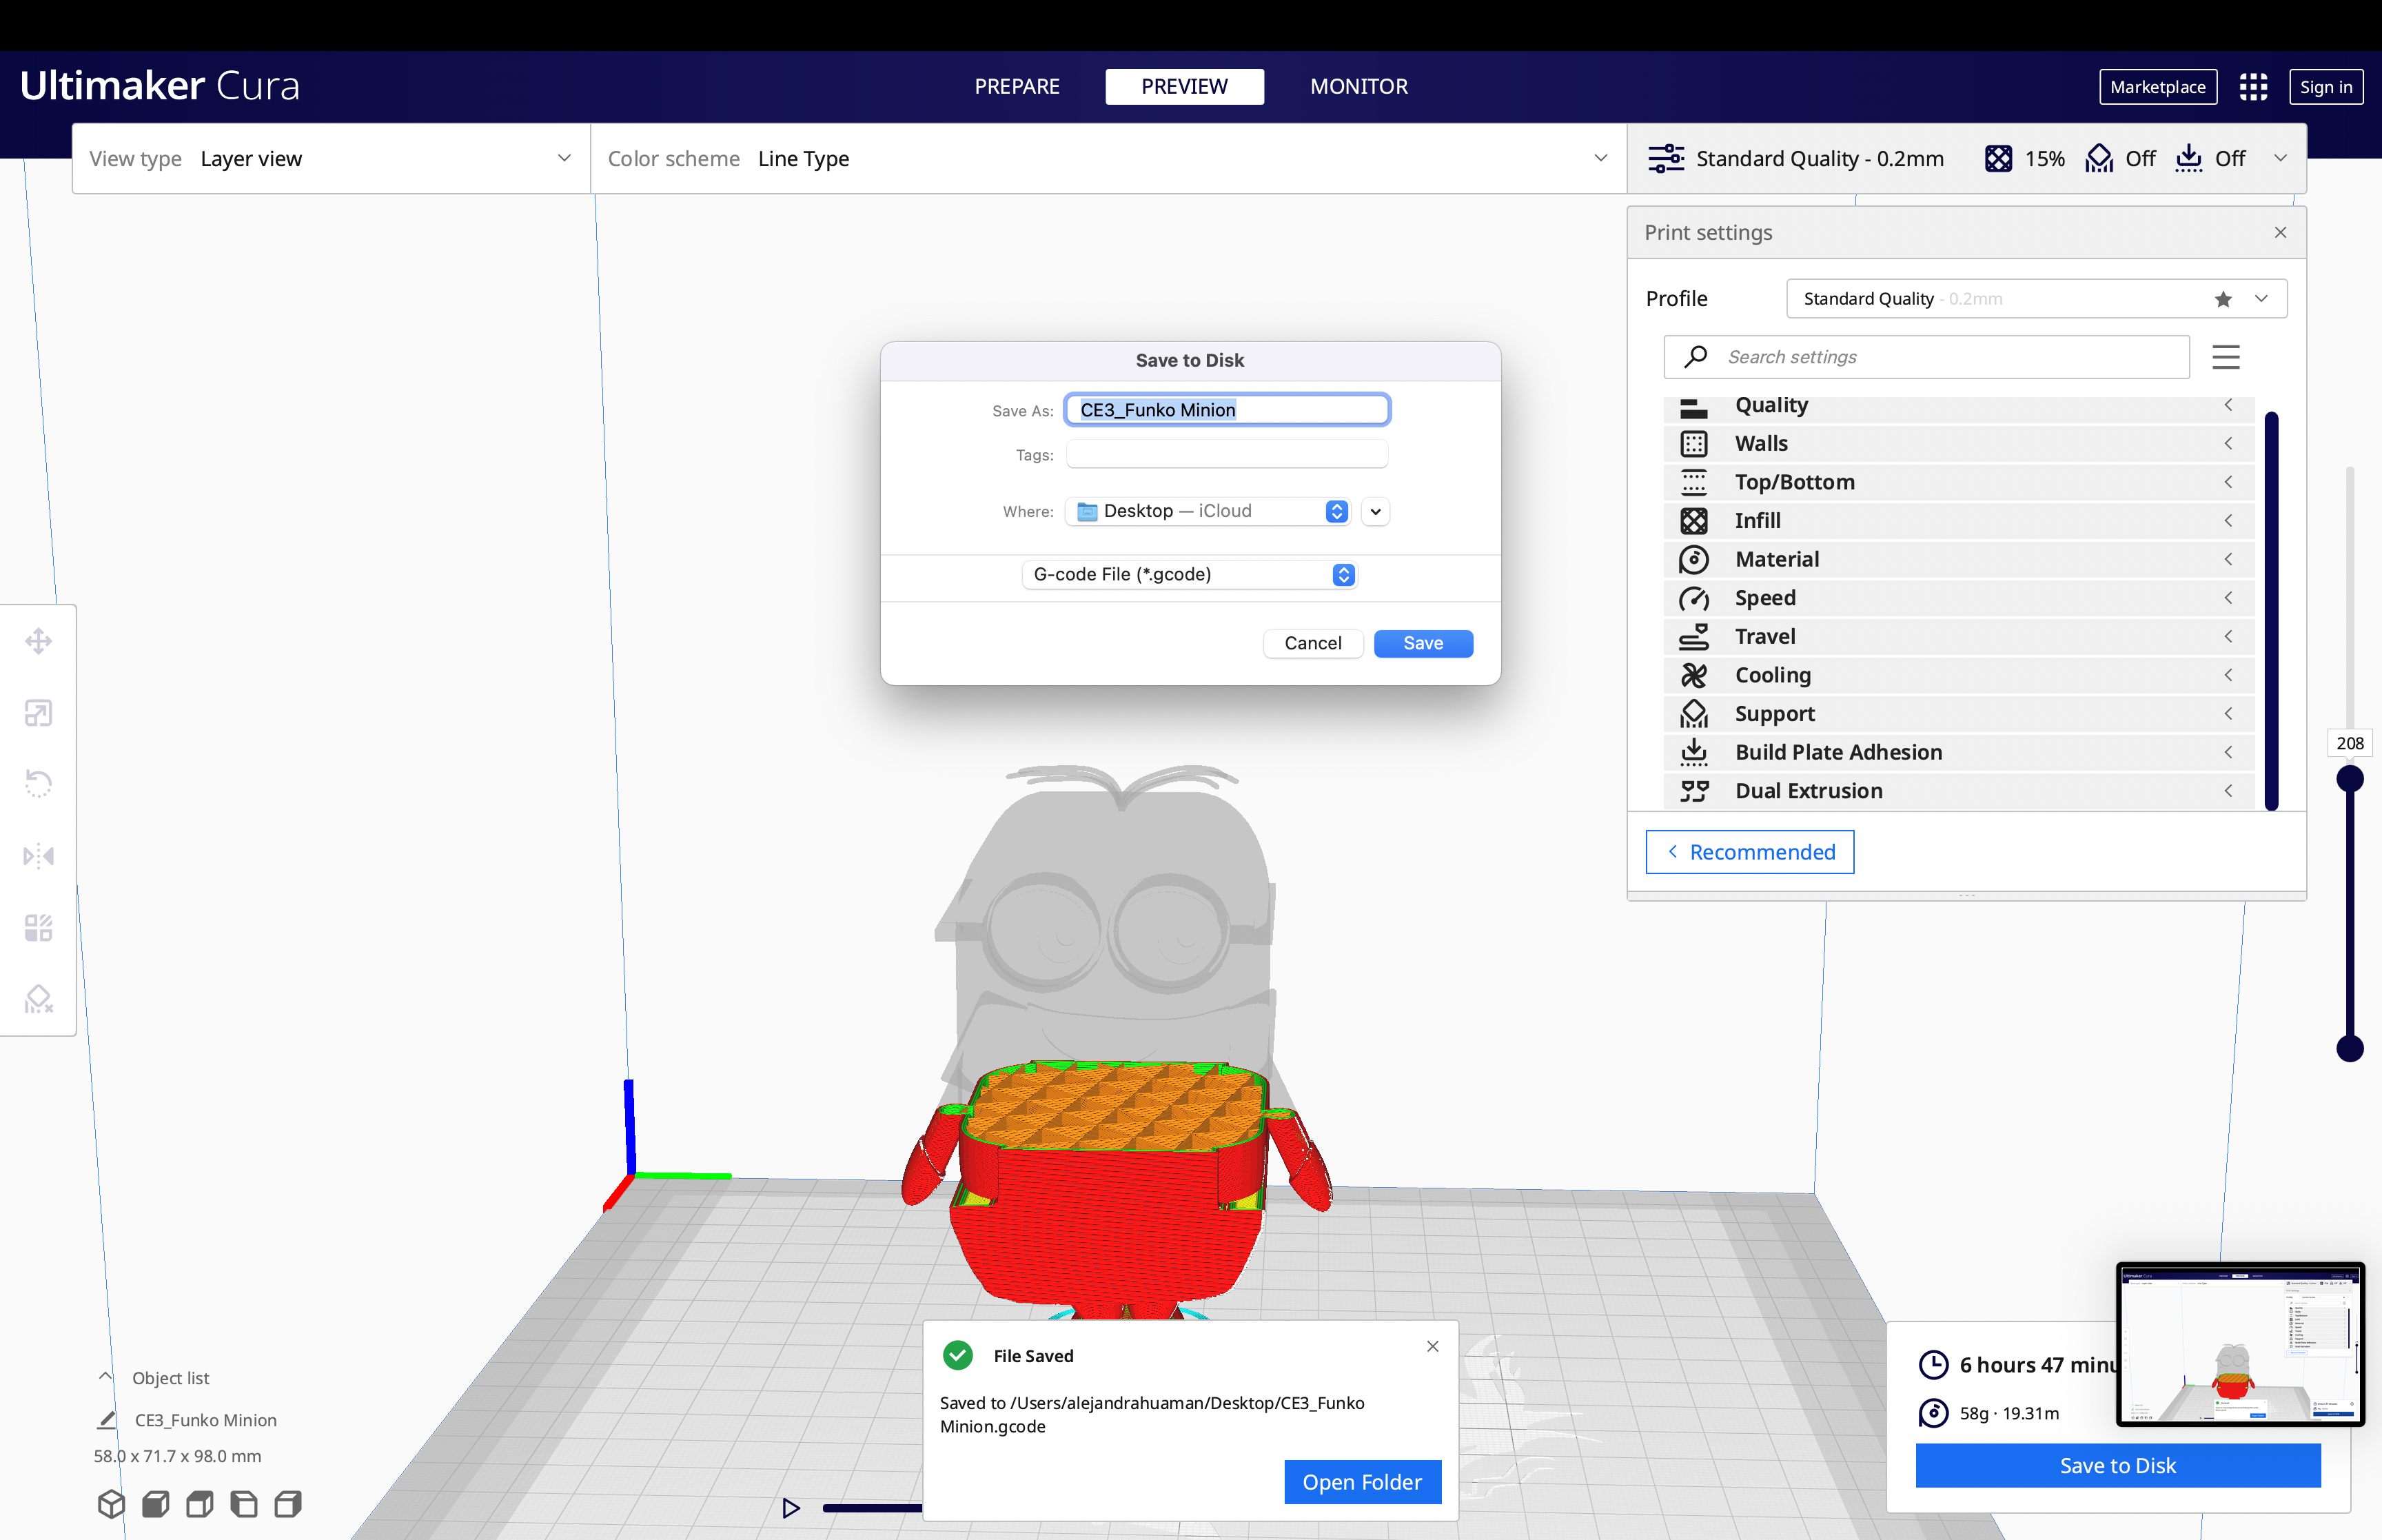Select the Support Blocker tool
The height and width of the screenshot is (1540, 2382).
tap(38, 999)
